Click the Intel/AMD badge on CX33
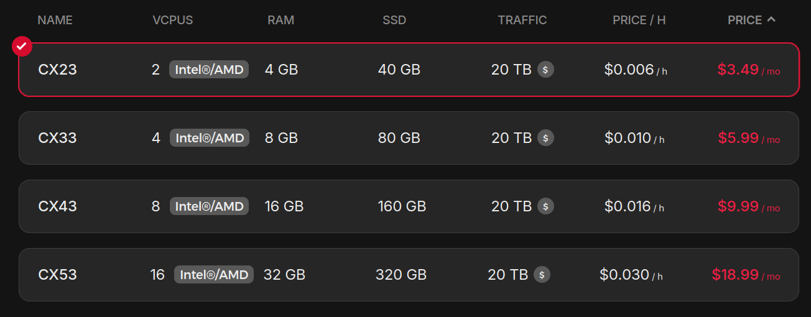The width and height of the screenshot is (811, 317). click(210, 138)
